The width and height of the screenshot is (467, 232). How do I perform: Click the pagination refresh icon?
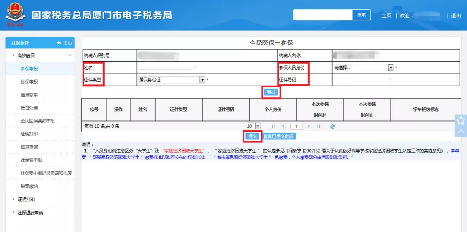pos(333,126)
